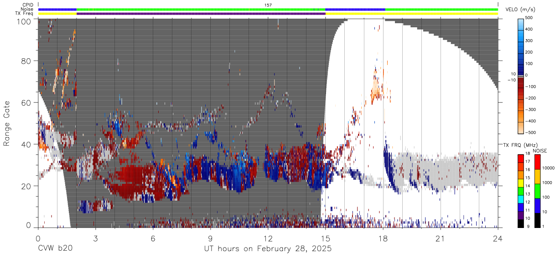This screenshot has width=560, height=258.
Task: Click the yellow swatch in NOISE legend
Action: (538, 176)
